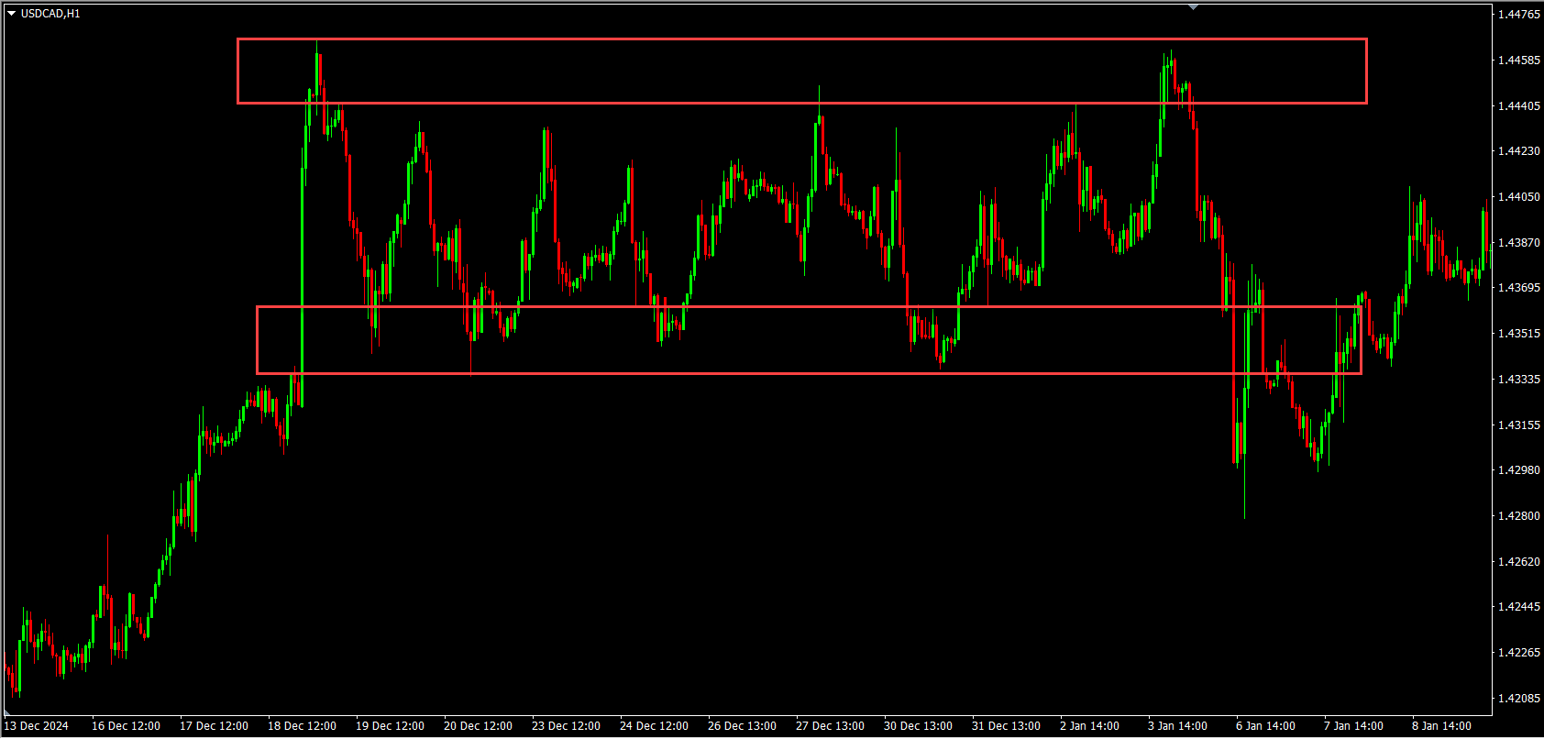
Task: Click the left edge of lower red rectangle
Action: [257, 340]
